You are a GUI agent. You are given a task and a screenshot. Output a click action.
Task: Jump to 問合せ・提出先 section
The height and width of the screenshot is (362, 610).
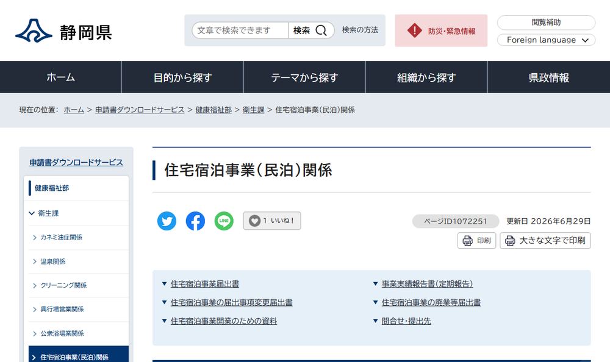pyautogui.click(x=406, y=321)
